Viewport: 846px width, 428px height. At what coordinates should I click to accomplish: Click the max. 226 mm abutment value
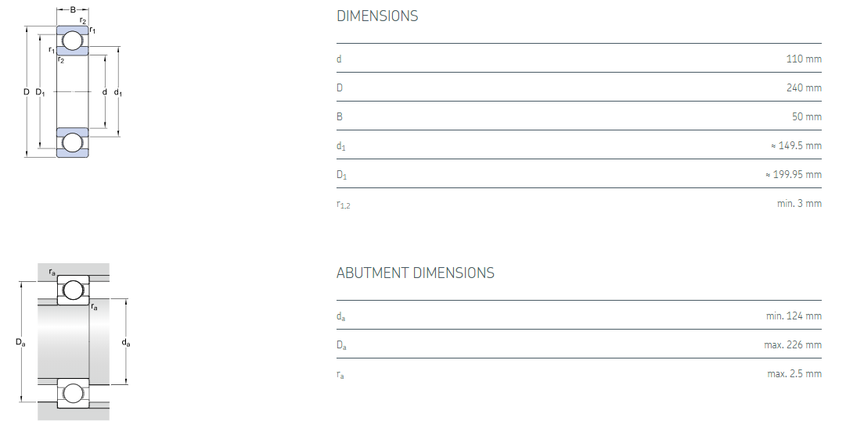pyautogui.click(x=793, y=344)
